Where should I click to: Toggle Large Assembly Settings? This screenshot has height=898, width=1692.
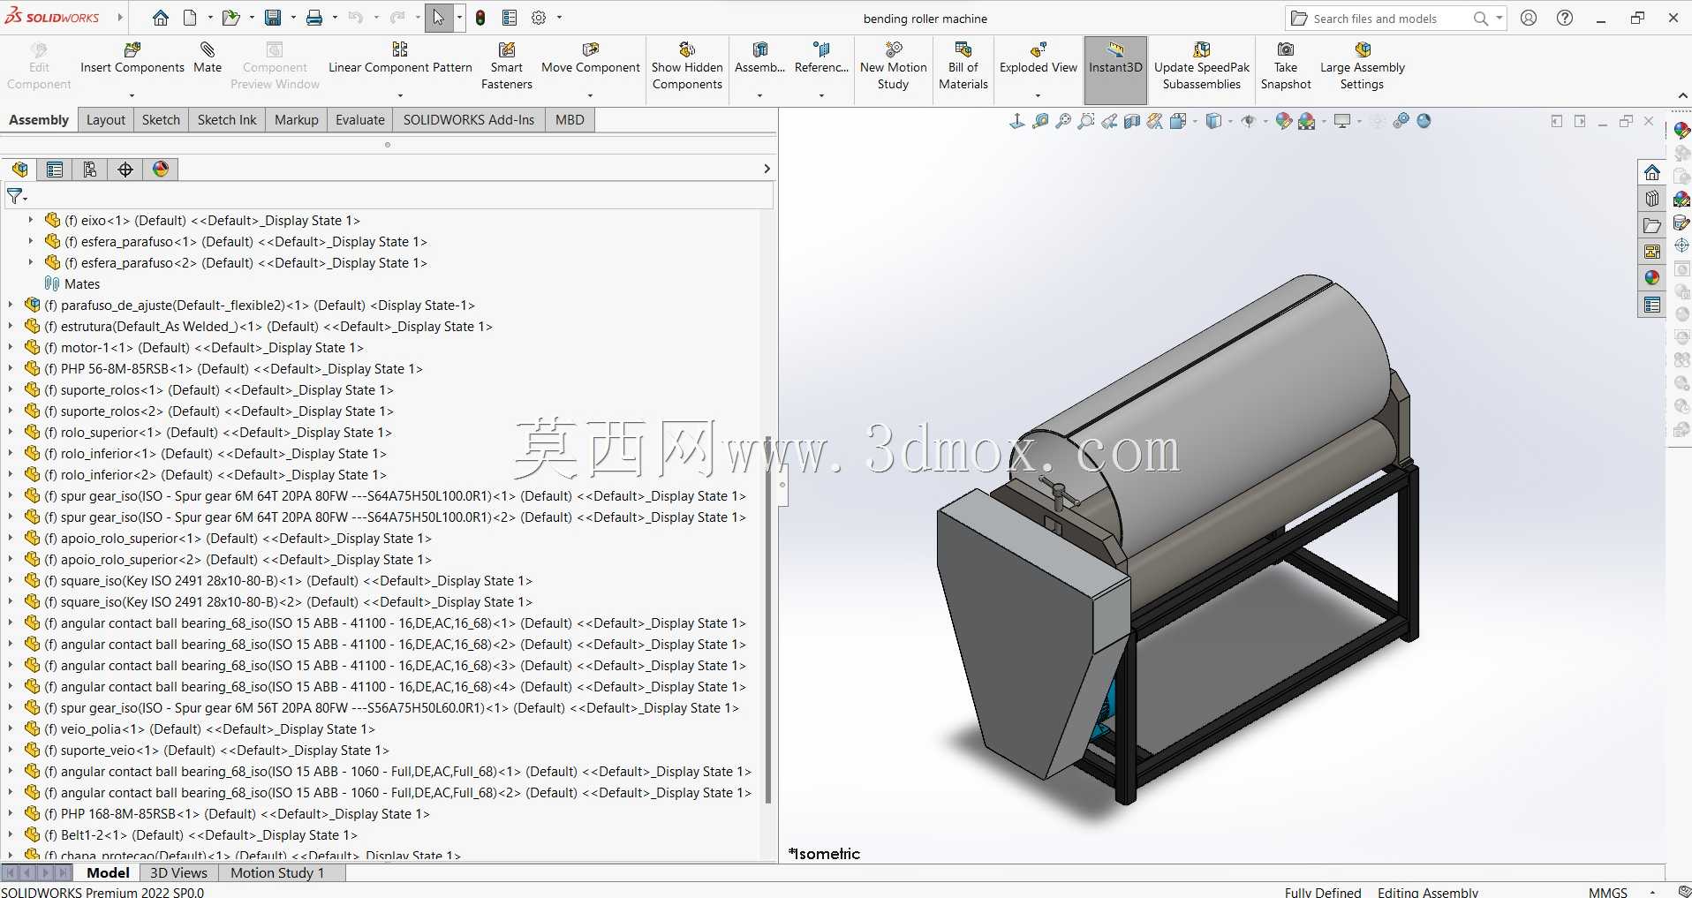coord(1362,66)
